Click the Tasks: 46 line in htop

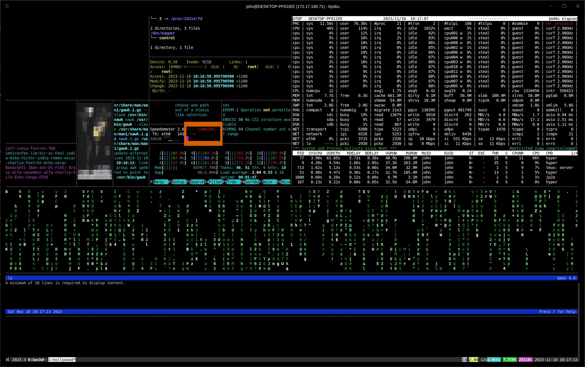tap(253, 168)
